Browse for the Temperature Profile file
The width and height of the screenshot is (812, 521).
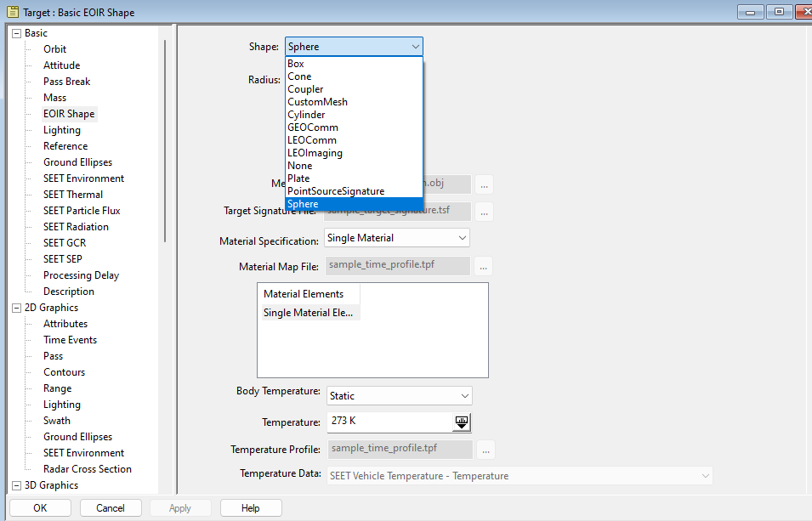pos(485,449)
